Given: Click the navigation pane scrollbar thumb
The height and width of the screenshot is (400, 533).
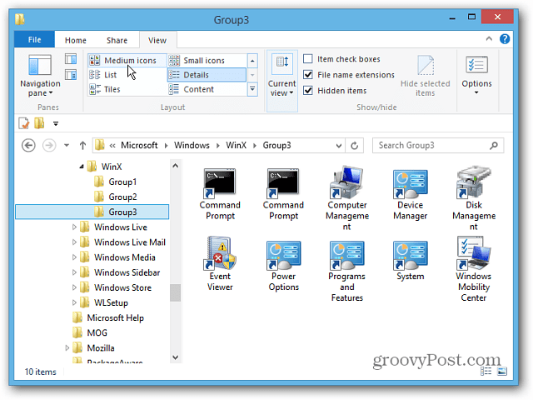Looking at the screenshot, I should [x=176, y=292].
